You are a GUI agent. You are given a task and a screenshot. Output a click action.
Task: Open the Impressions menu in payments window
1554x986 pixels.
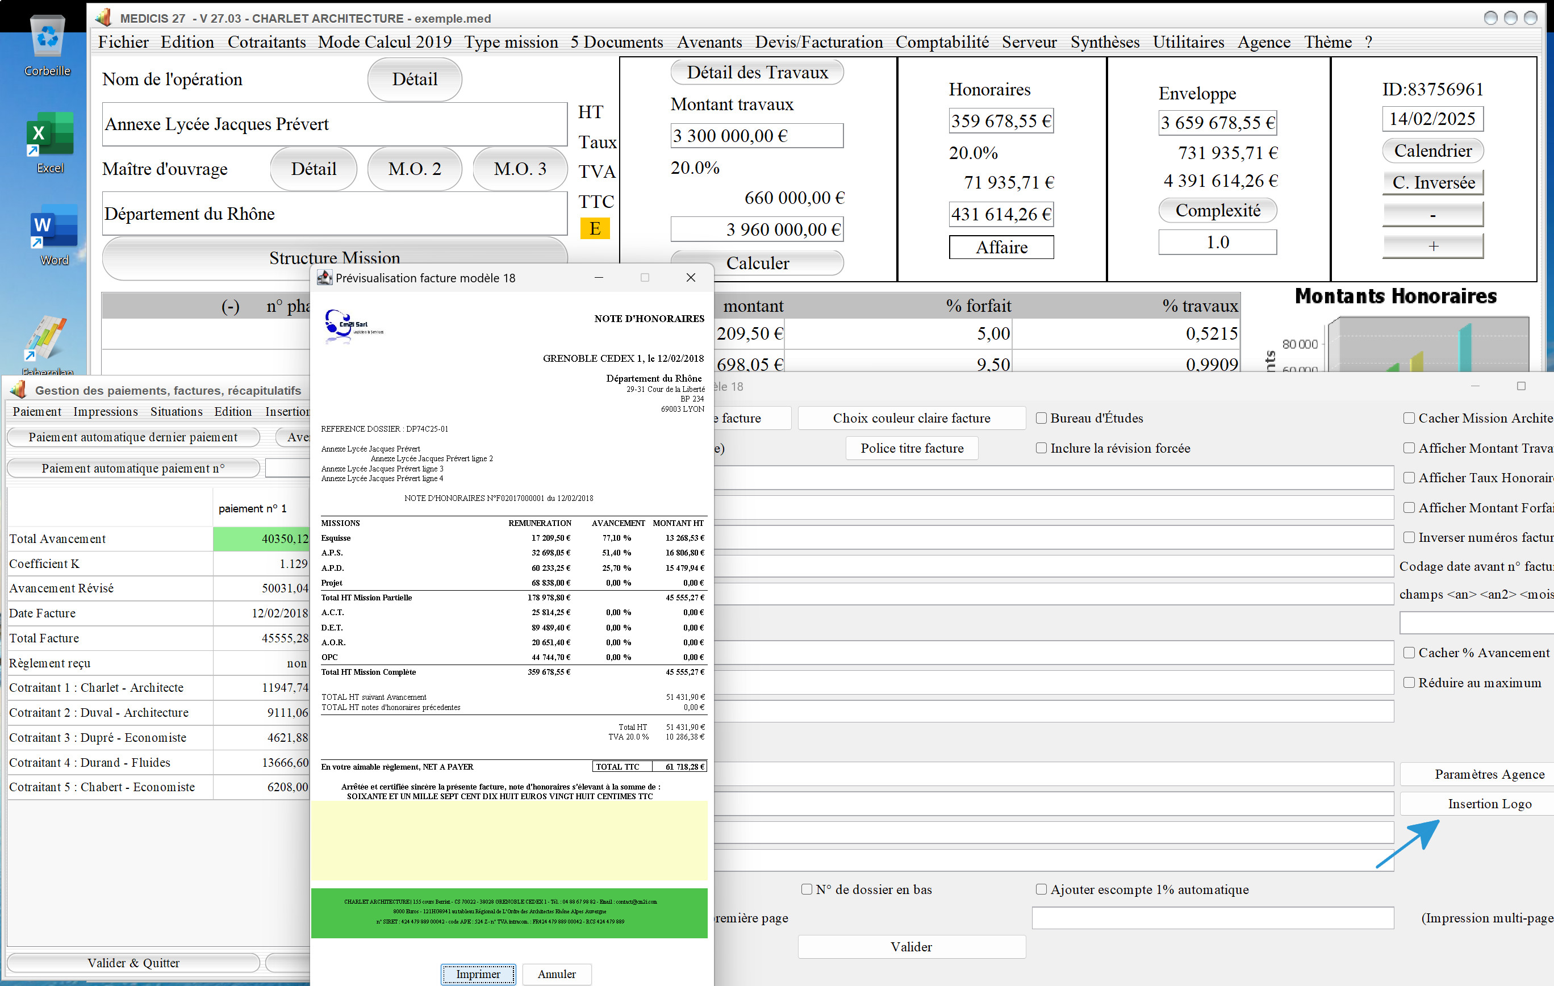105,412
